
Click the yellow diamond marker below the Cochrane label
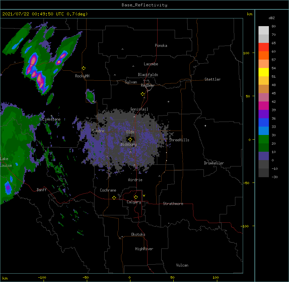pyautogui.click(x=114, y=198)
